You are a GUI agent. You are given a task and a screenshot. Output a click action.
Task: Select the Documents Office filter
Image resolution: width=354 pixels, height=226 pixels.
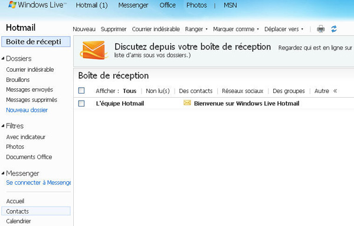(29, 157)
